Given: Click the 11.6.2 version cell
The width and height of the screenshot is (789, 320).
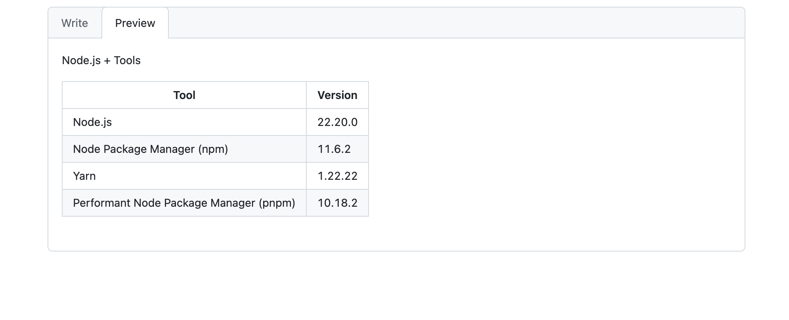Looking at the screenshot, I should [x=334, y=149].
